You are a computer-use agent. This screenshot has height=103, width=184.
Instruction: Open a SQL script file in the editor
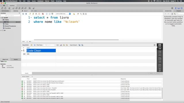[x=23, y=14]
